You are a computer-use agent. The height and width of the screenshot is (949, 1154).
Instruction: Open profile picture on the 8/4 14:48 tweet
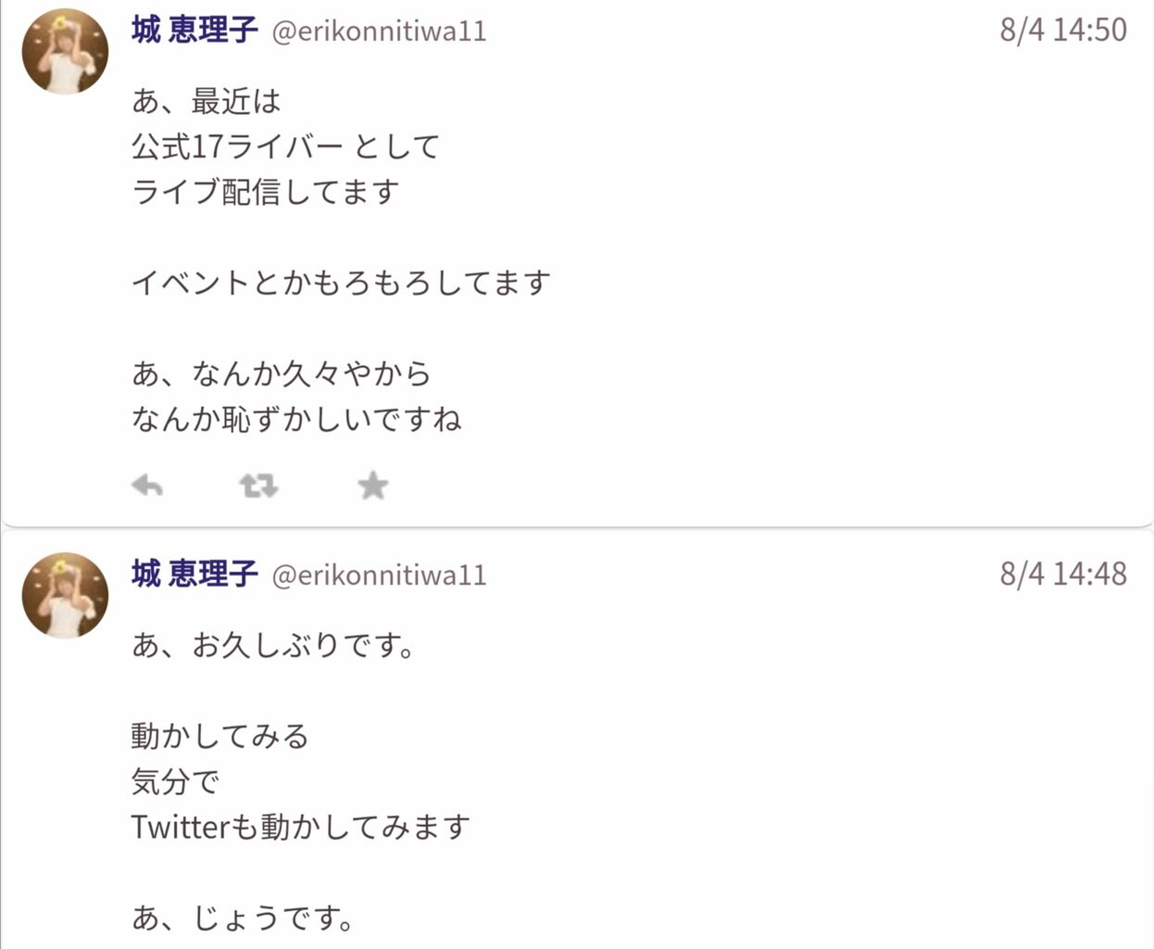point(65,596)
